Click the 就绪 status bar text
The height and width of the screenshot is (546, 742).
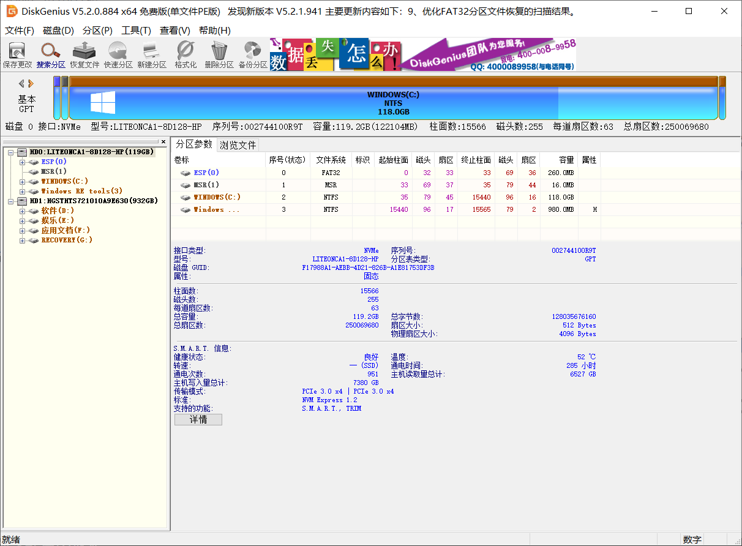click(x=11, y=540)
